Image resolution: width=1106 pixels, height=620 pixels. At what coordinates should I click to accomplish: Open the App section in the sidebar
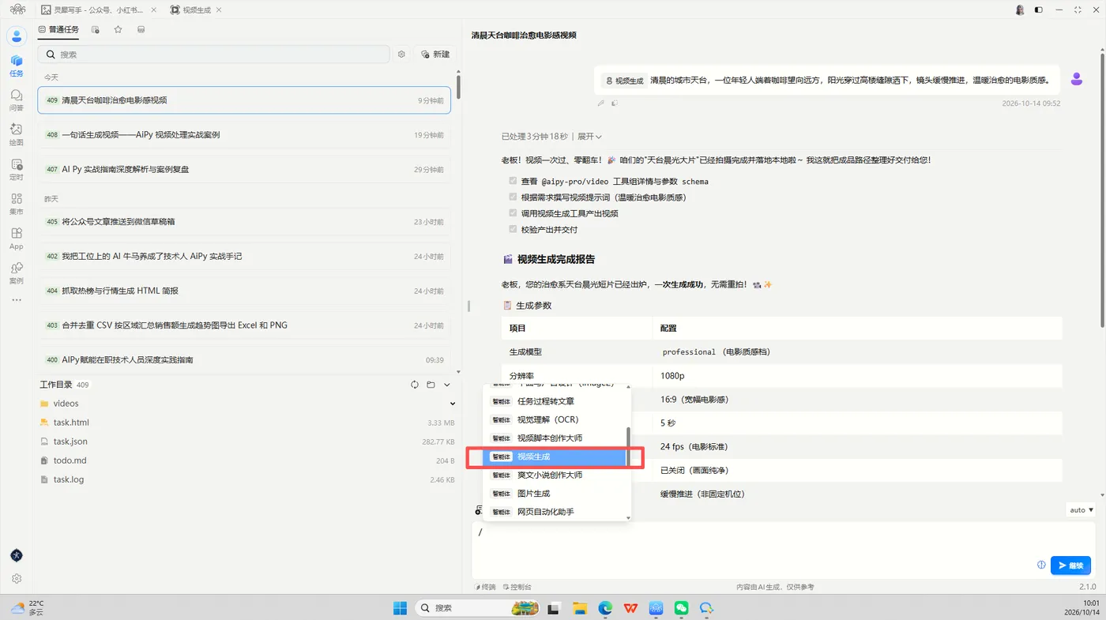[x=17, y=239]
